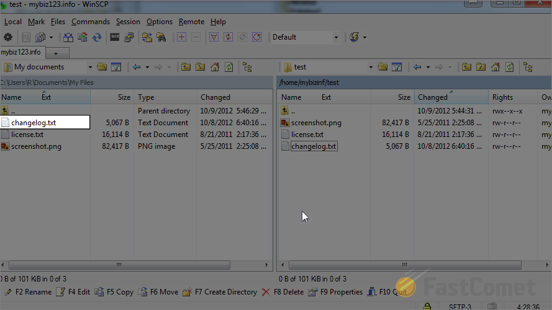
Task: Click the Select Files plus icon
Action: pos(182,37)
